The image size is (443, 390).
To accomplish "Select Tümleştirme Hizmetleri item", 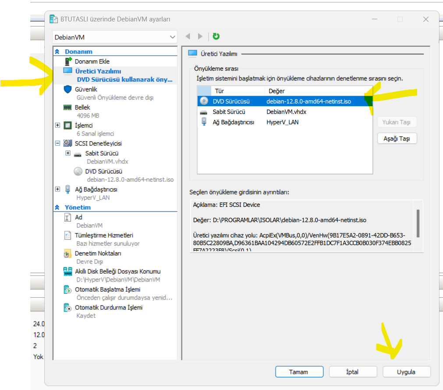I will (x=104, y=235).
